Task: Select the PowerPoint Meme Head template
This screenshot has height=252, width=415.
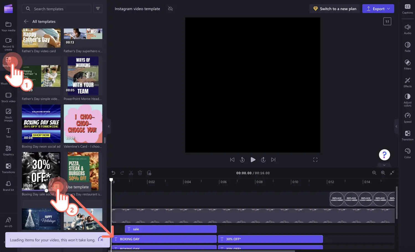Action: click(x=83, y=76)
